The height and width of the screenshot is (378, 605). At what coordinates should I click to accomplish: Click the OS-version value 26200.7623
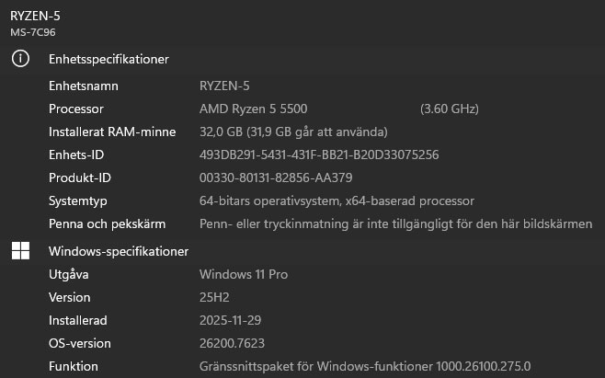tap(234, 344)
